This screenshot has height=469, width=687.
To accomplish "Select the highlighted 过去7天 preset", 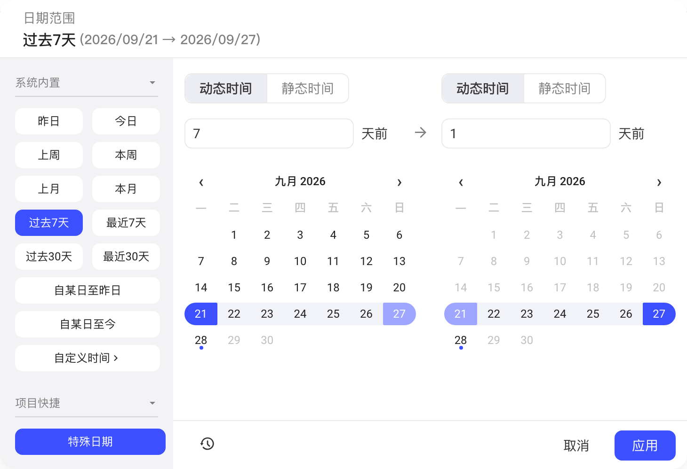I will pyautogui.click(x=49, y=223).
